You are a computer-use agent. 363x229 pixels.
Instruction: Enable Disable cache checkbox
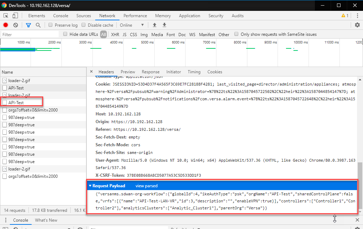[84, 25]
